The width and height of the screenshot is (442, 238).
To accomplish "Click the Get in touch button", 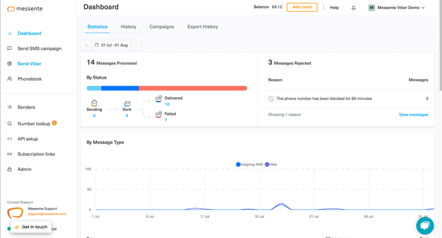I will [31, 227].
